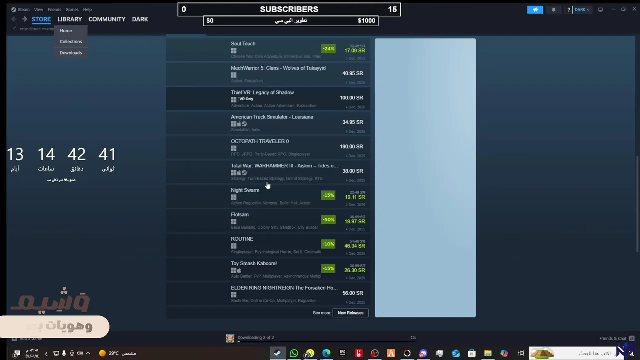Open Epic Games Launcher from the taskbar
The image size is (640, 360).
[342, 353]
